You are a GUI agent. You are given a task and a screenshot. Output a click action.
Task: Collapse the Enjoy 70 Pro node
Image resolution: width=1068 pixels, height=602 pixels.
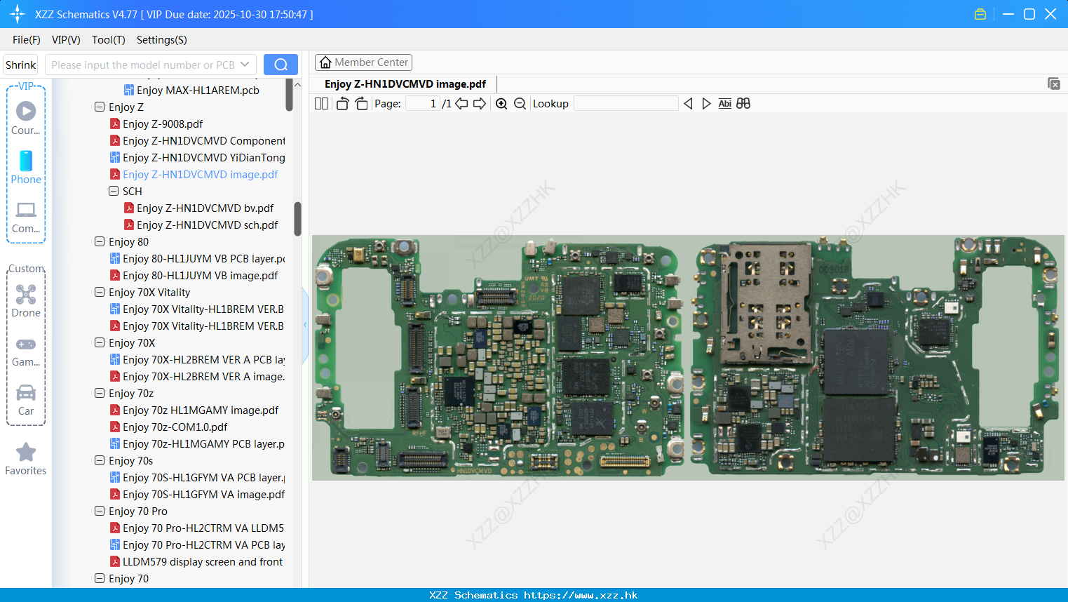pos(100,511)
